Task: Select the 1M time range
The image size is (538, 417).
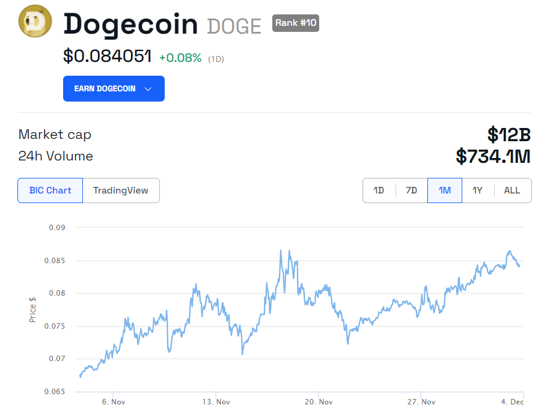Action: 445,190
